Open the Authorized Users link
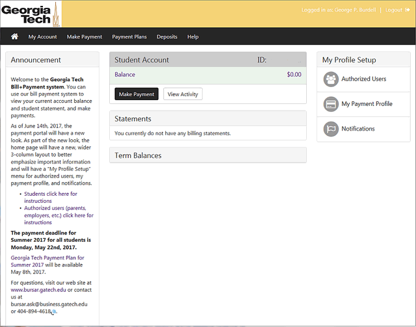Screen dimensions: 416x327 click(x=363, y=79)
